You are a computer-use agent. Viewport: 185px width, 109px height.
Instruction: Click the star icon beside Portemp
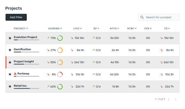coord(10,74)
